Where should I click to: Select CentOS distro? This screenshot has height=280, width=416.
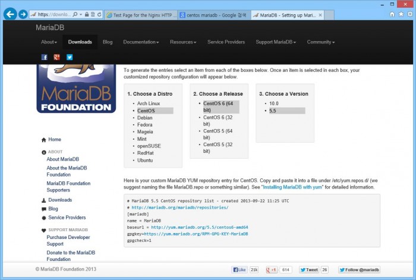point(155,111)
